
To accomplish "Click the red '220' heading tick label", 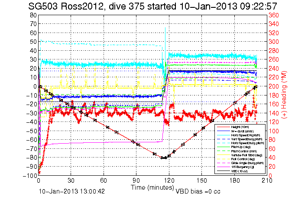I will (x=274, y=78).
